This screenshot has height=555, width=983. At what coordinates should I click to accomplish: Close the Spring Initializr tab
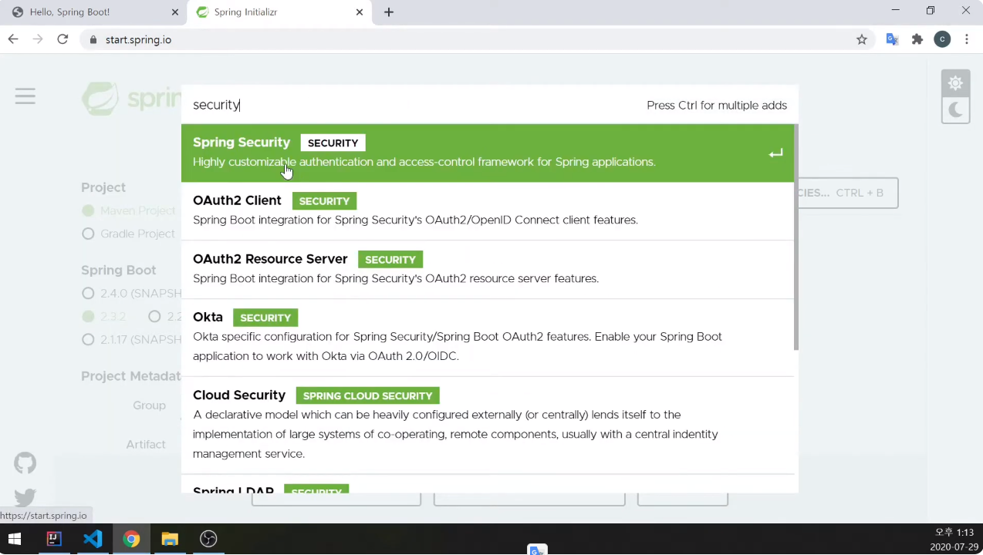[x=360, y=12]
